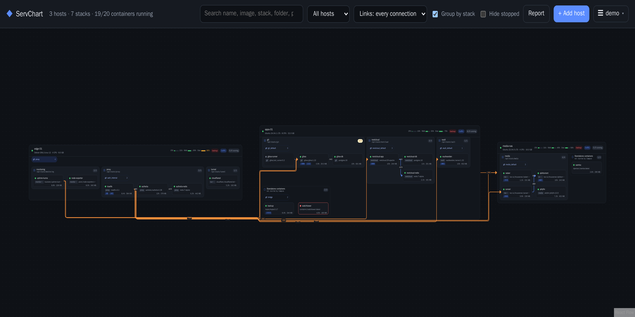
Task: Open the traefik container card
Action: click(118, 189)
